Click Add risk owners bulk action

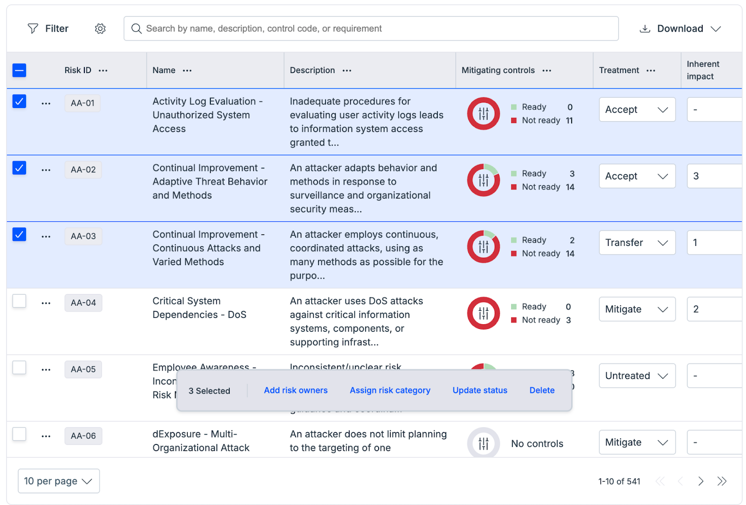click(296, 390)
